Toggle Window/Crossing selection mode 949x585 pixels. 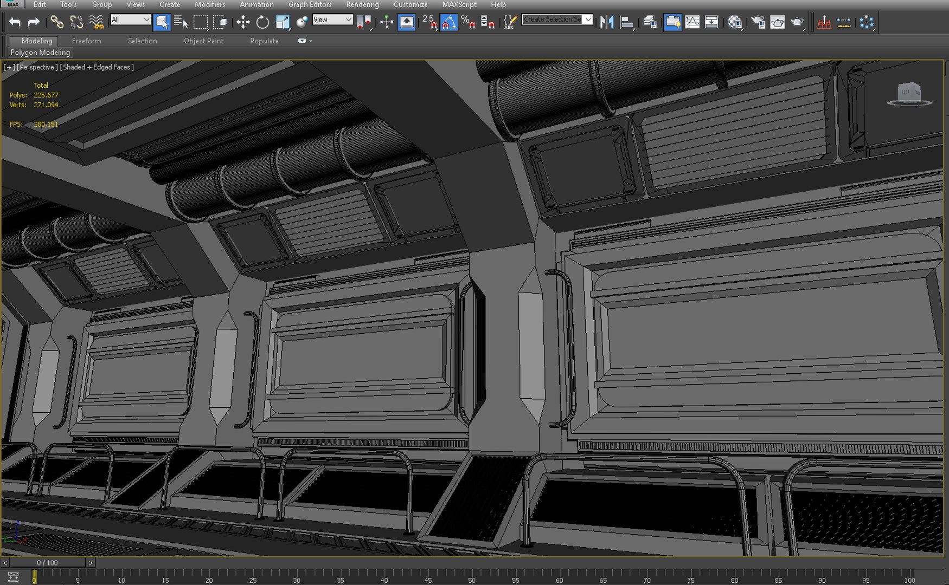coord(220,22)
